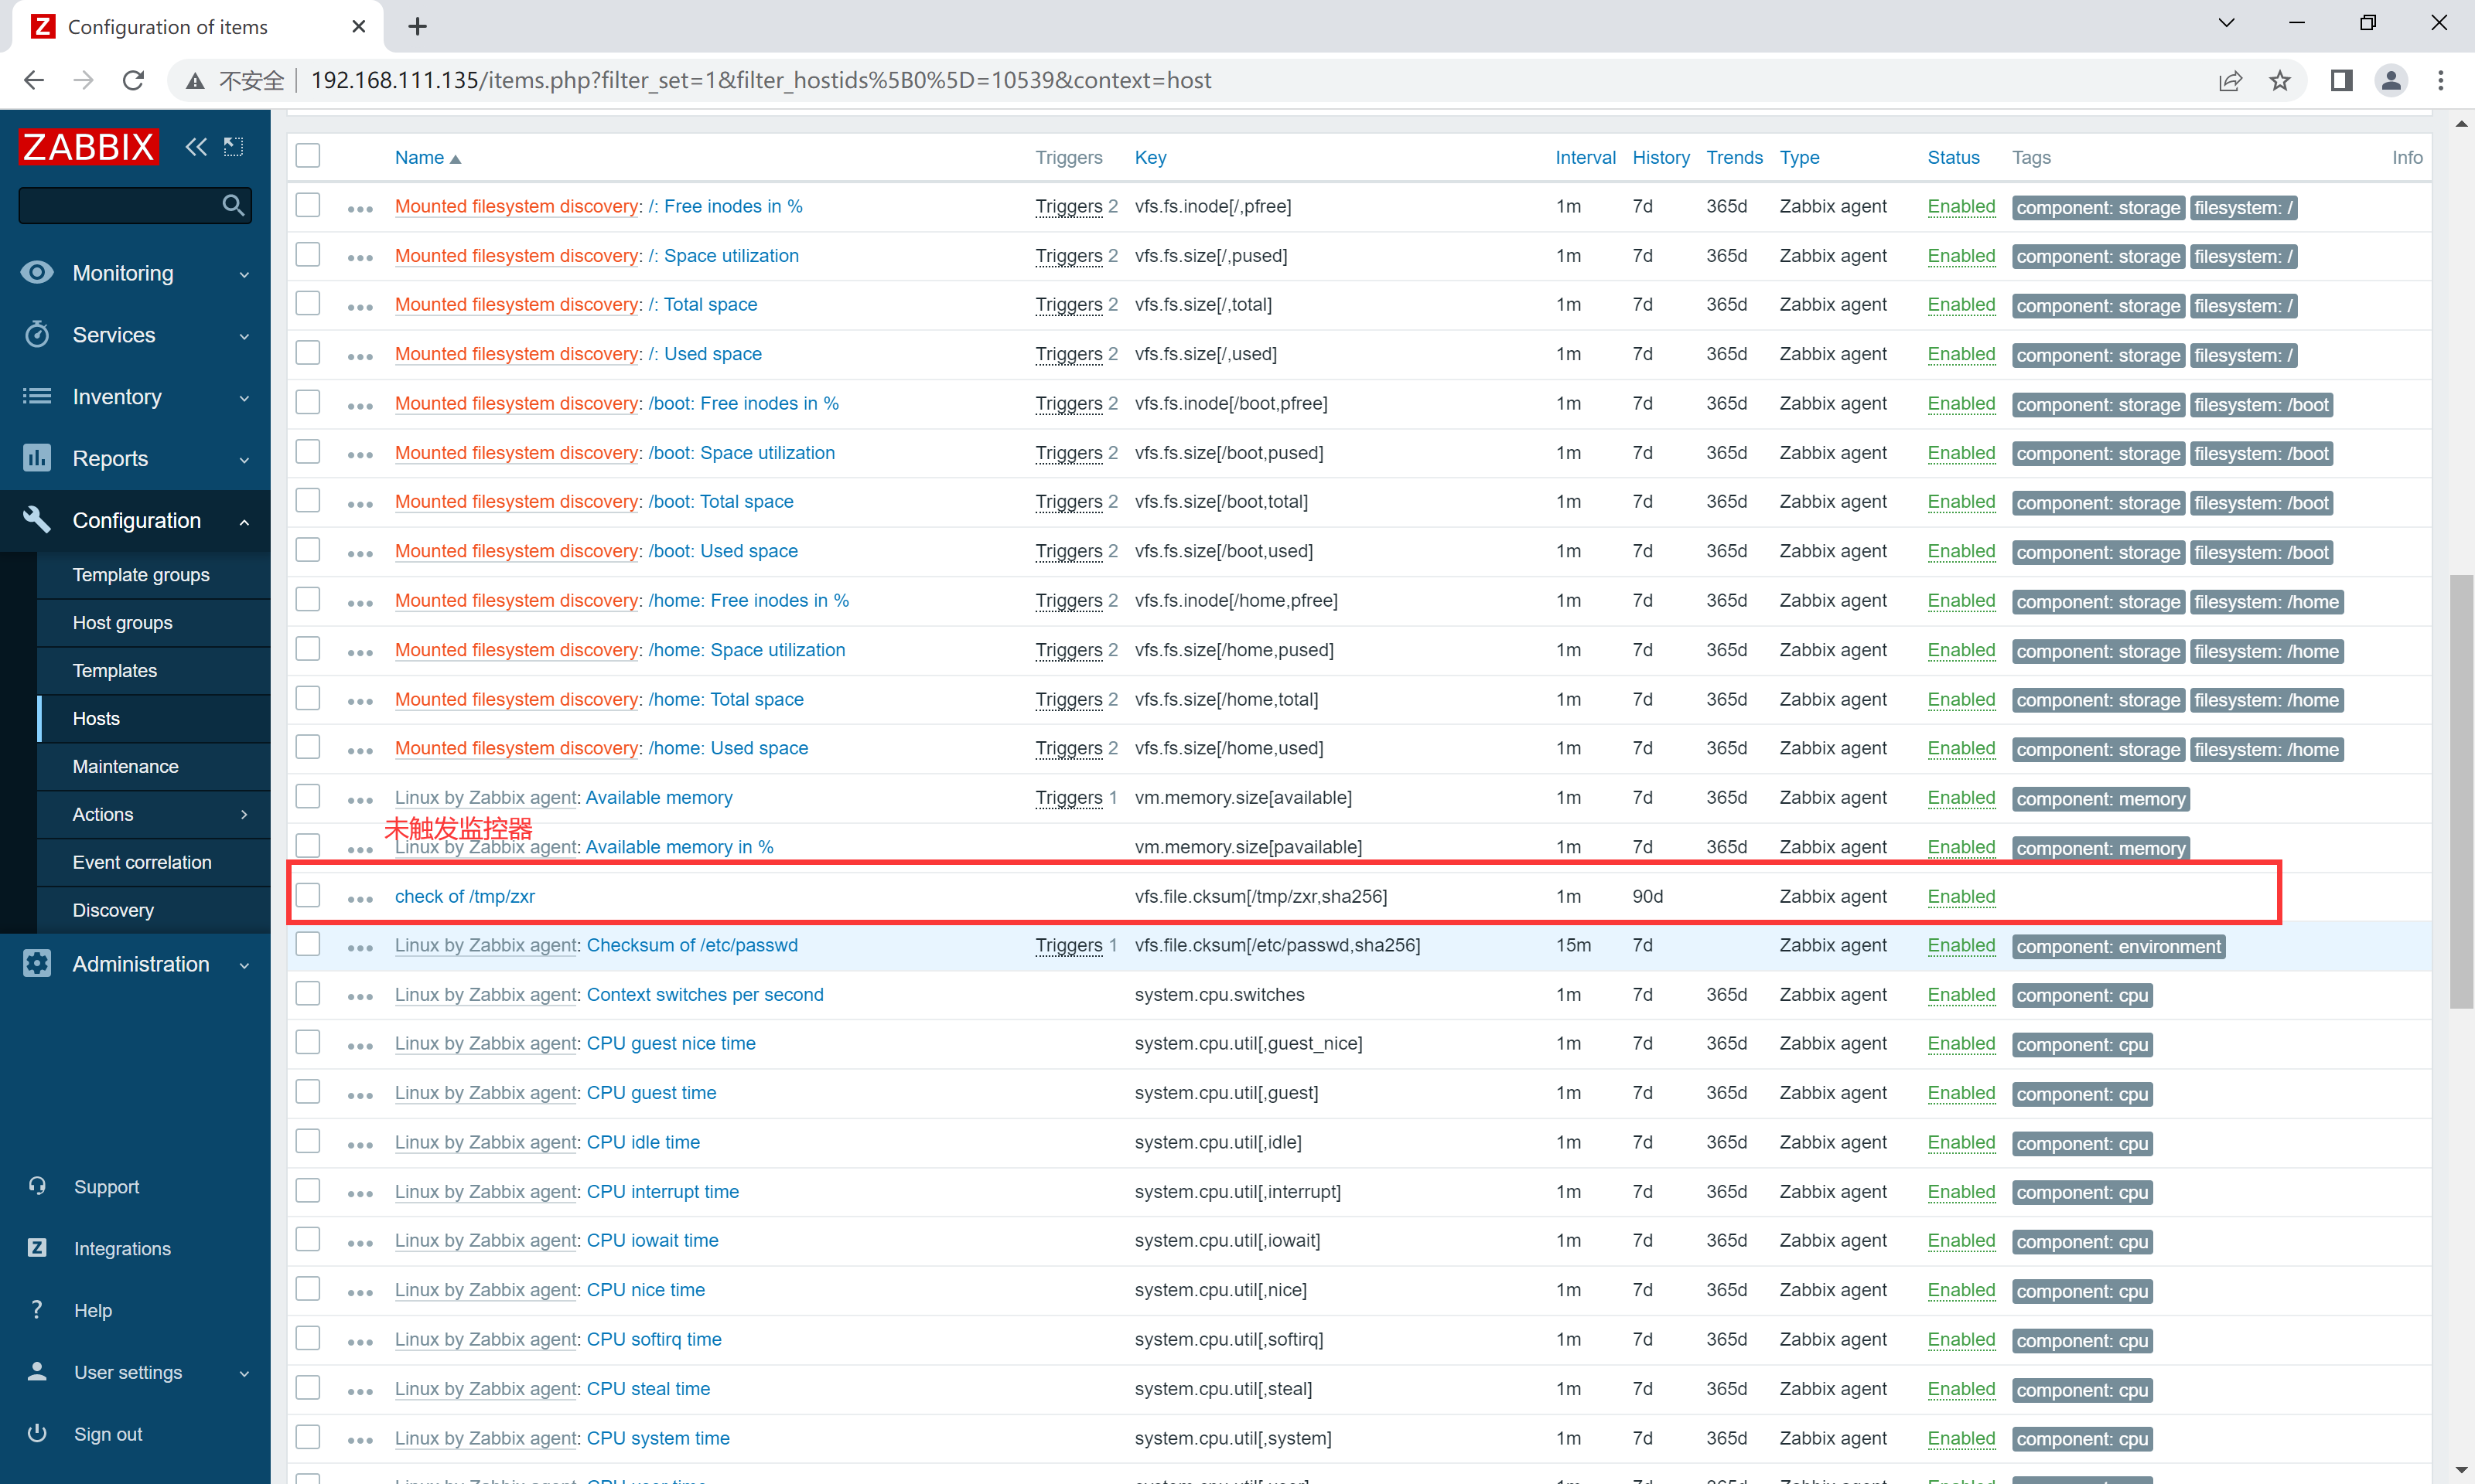2475x1484 pixels.
Task: Expand the Reports menu chevron
Action: pos(244,460)
